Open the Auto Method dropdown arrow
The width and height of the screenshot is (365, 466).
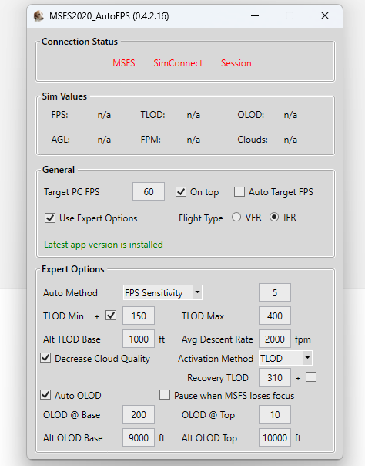[x=197, y=292]
